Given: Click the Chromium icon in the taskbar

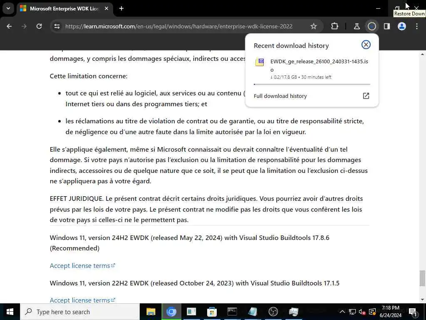Looking at the screenshot, I should click(171, 312).
